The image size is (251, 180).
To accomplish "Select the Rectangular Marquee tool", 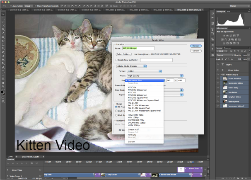I will click(x=3, y=18).
